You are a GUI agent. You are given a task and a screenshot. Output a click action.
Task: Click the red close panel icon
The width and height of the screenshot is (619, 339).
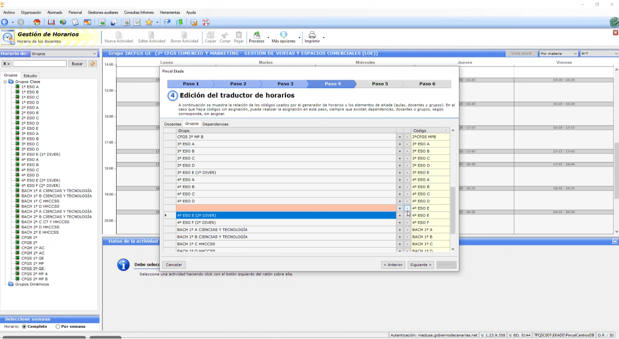[616, 32]
